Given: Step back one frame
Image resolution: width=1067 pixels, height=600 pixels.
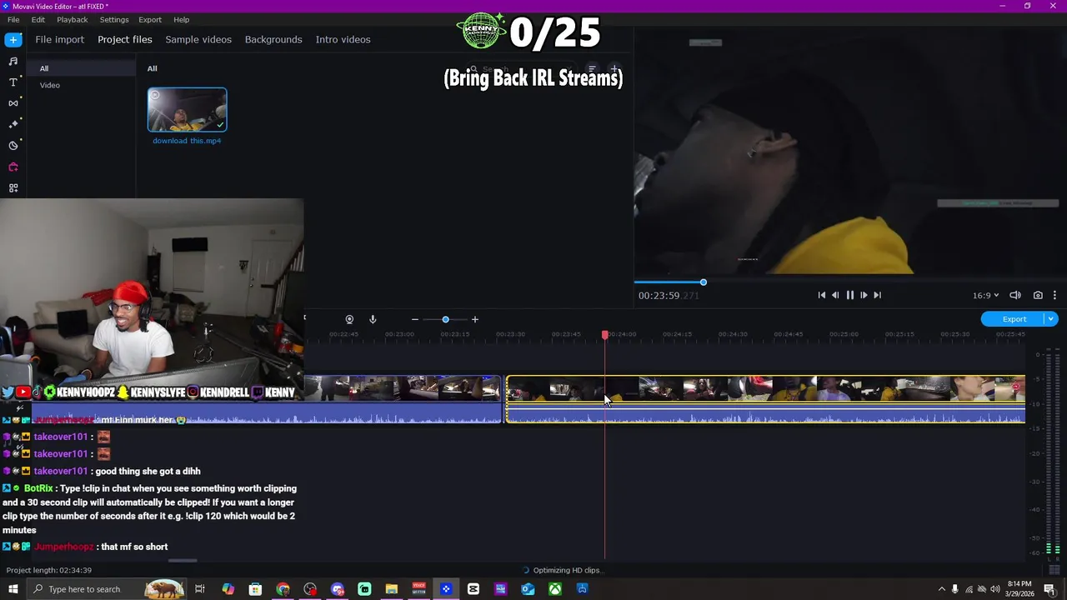Looking at the screenshot, I should click(x=835, y=295).
